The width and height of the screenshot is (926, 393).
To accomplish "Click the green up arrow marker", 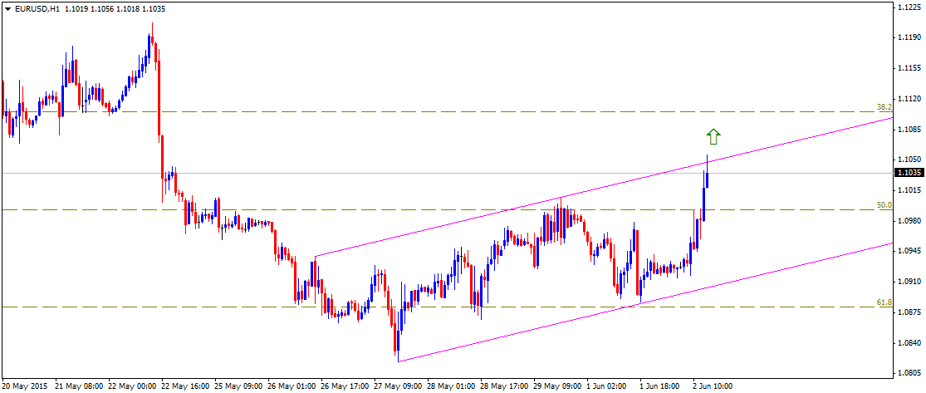I will point(713,136).
